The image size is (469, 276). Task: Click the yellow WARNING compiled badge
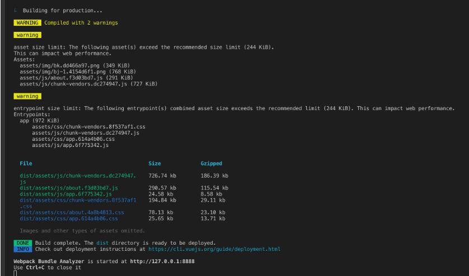[x=28, y=22]
